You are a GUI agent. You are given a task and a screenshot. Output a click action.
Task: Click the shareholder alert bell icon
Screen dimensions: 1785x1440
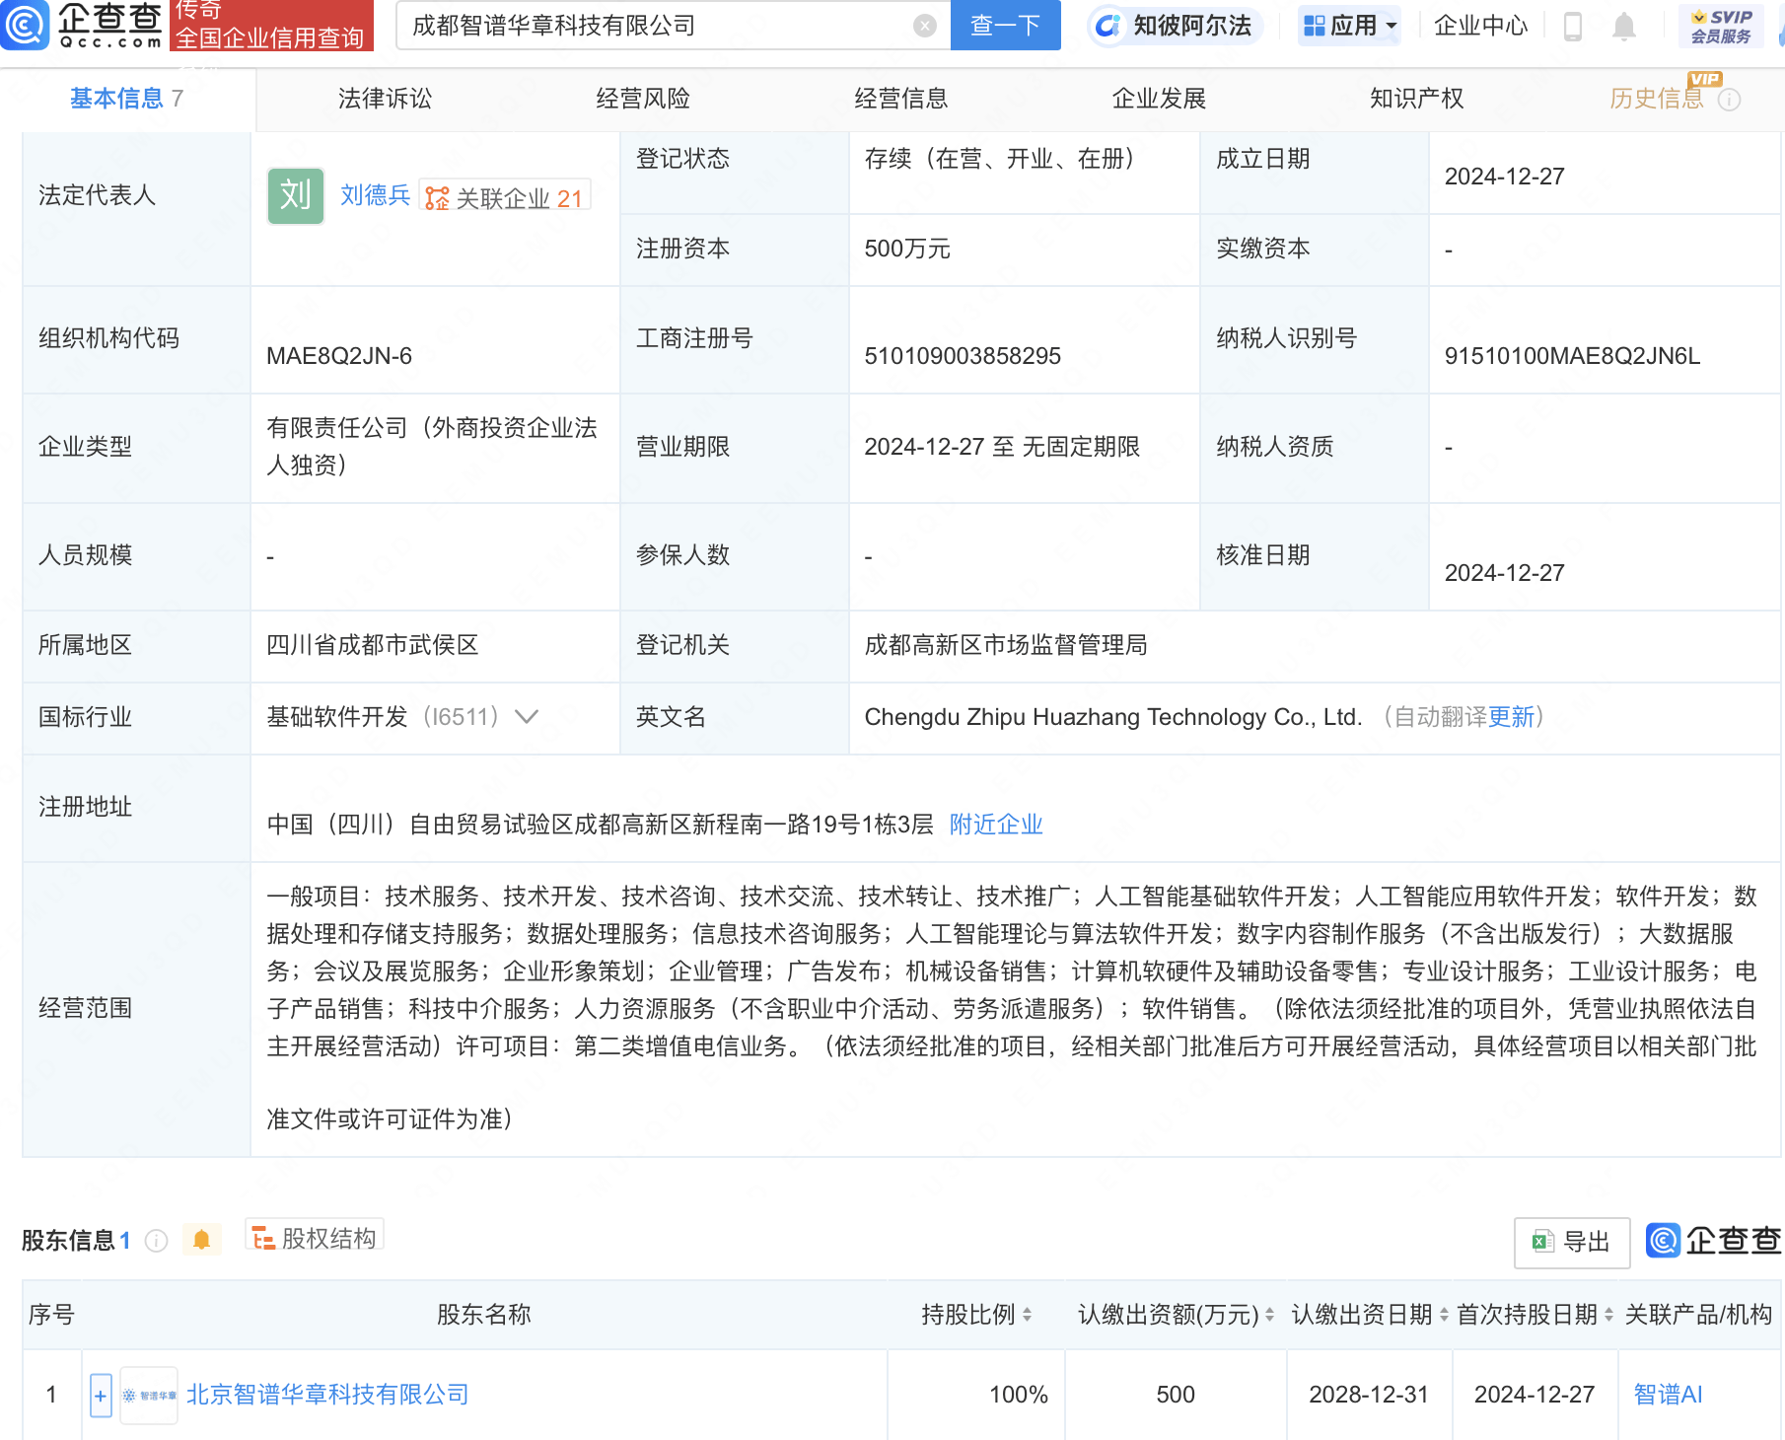coord(201,1240)
